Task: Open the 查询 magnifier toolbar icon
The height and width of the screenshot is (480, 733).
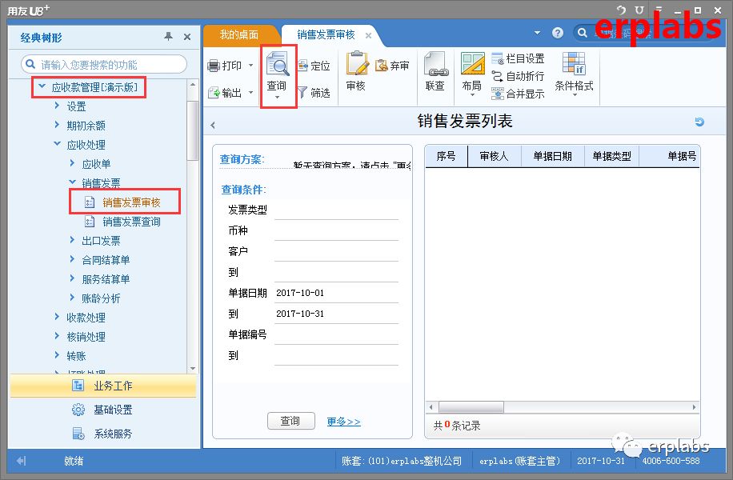Action: click(x=278, y=63)
